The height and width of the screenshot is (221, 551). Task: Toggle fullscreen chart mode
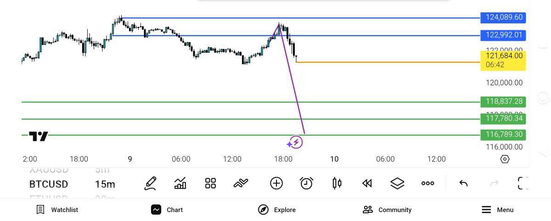tap(523, 183)
